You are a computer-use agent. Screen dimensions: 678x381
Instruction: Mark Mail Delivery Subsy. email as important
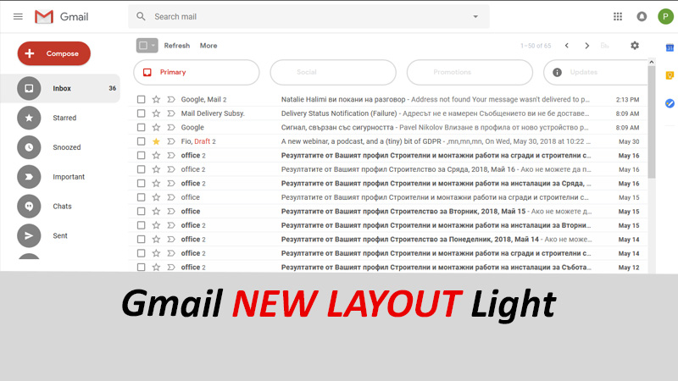(x=171, y=113)
